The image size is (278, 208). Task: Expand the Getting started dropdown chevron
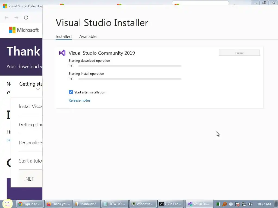(x=37, y=89)
